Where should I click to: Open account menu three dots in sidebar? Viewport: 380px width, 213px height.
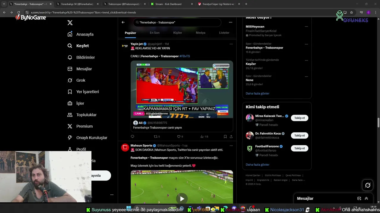click(112, 195)
